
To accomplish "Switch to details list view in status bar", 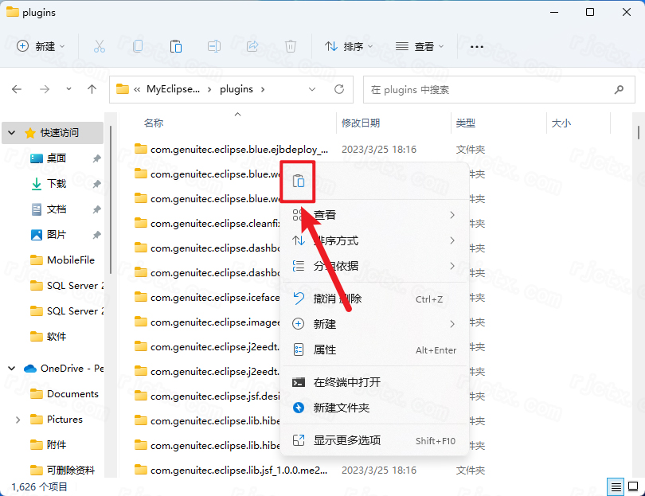I will [x=616, y=486].
